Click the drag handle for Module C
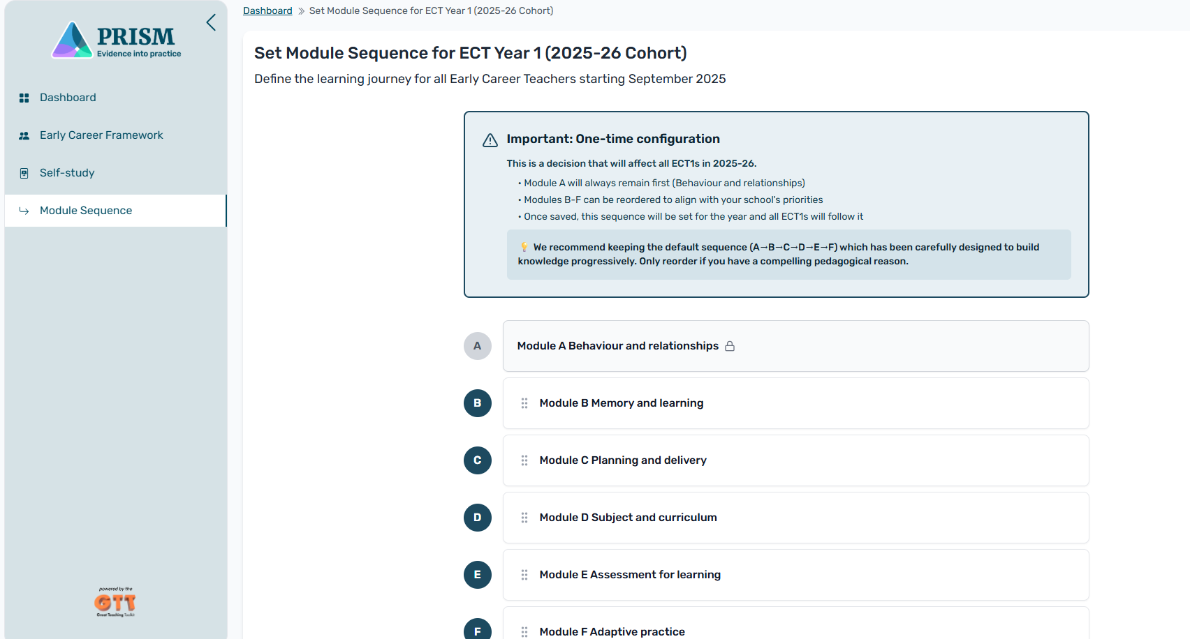 pyautogui.click(x=524, y=460)
